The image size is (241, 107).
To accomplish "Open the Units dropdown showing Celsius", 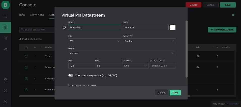I will coord(122,53).
